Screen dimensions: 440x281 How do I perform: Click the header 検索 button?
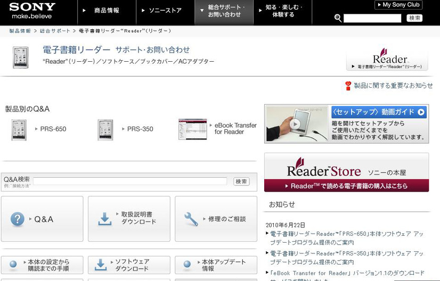414,18
